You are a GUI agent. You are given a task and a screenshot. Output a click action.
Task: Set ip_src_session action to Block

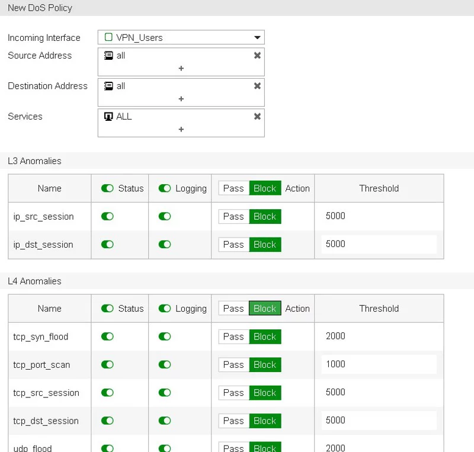coord(265,216)
